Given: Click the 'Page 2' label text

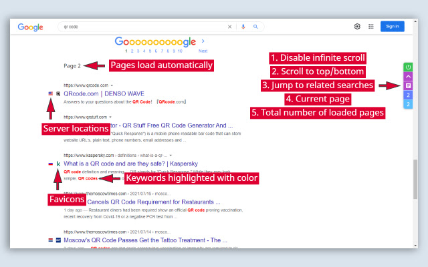Looking at the screenshot, I should [72, 66].
